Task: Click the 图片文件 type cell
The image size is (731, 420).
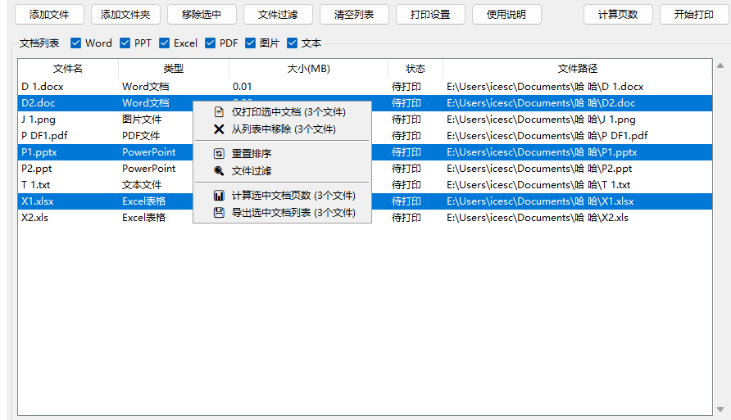Action: click(142, 120)
